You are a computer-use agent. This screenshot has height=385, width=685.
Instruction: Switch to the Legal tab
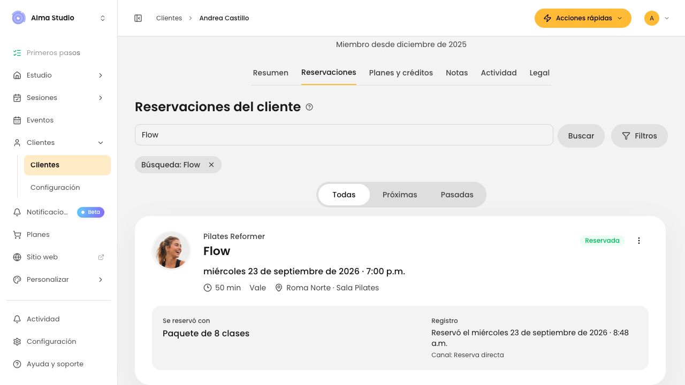(539, 73)
